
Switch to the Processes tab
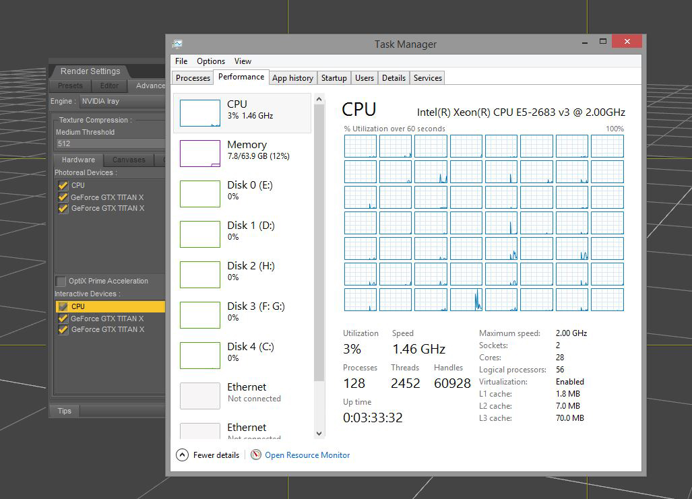pyautogui.click(x=193, y=78)
